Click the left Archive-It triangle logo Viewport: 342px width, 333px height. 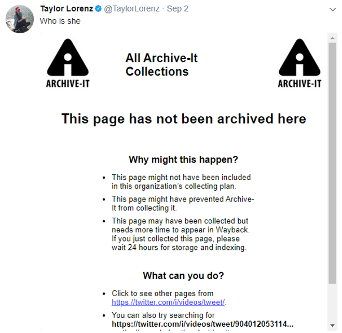click(68, 63)
